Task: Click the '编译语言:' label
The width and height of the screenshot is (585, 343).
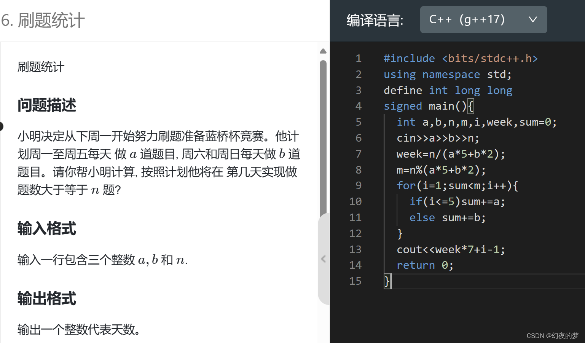Action: click(x=375, y=20)
